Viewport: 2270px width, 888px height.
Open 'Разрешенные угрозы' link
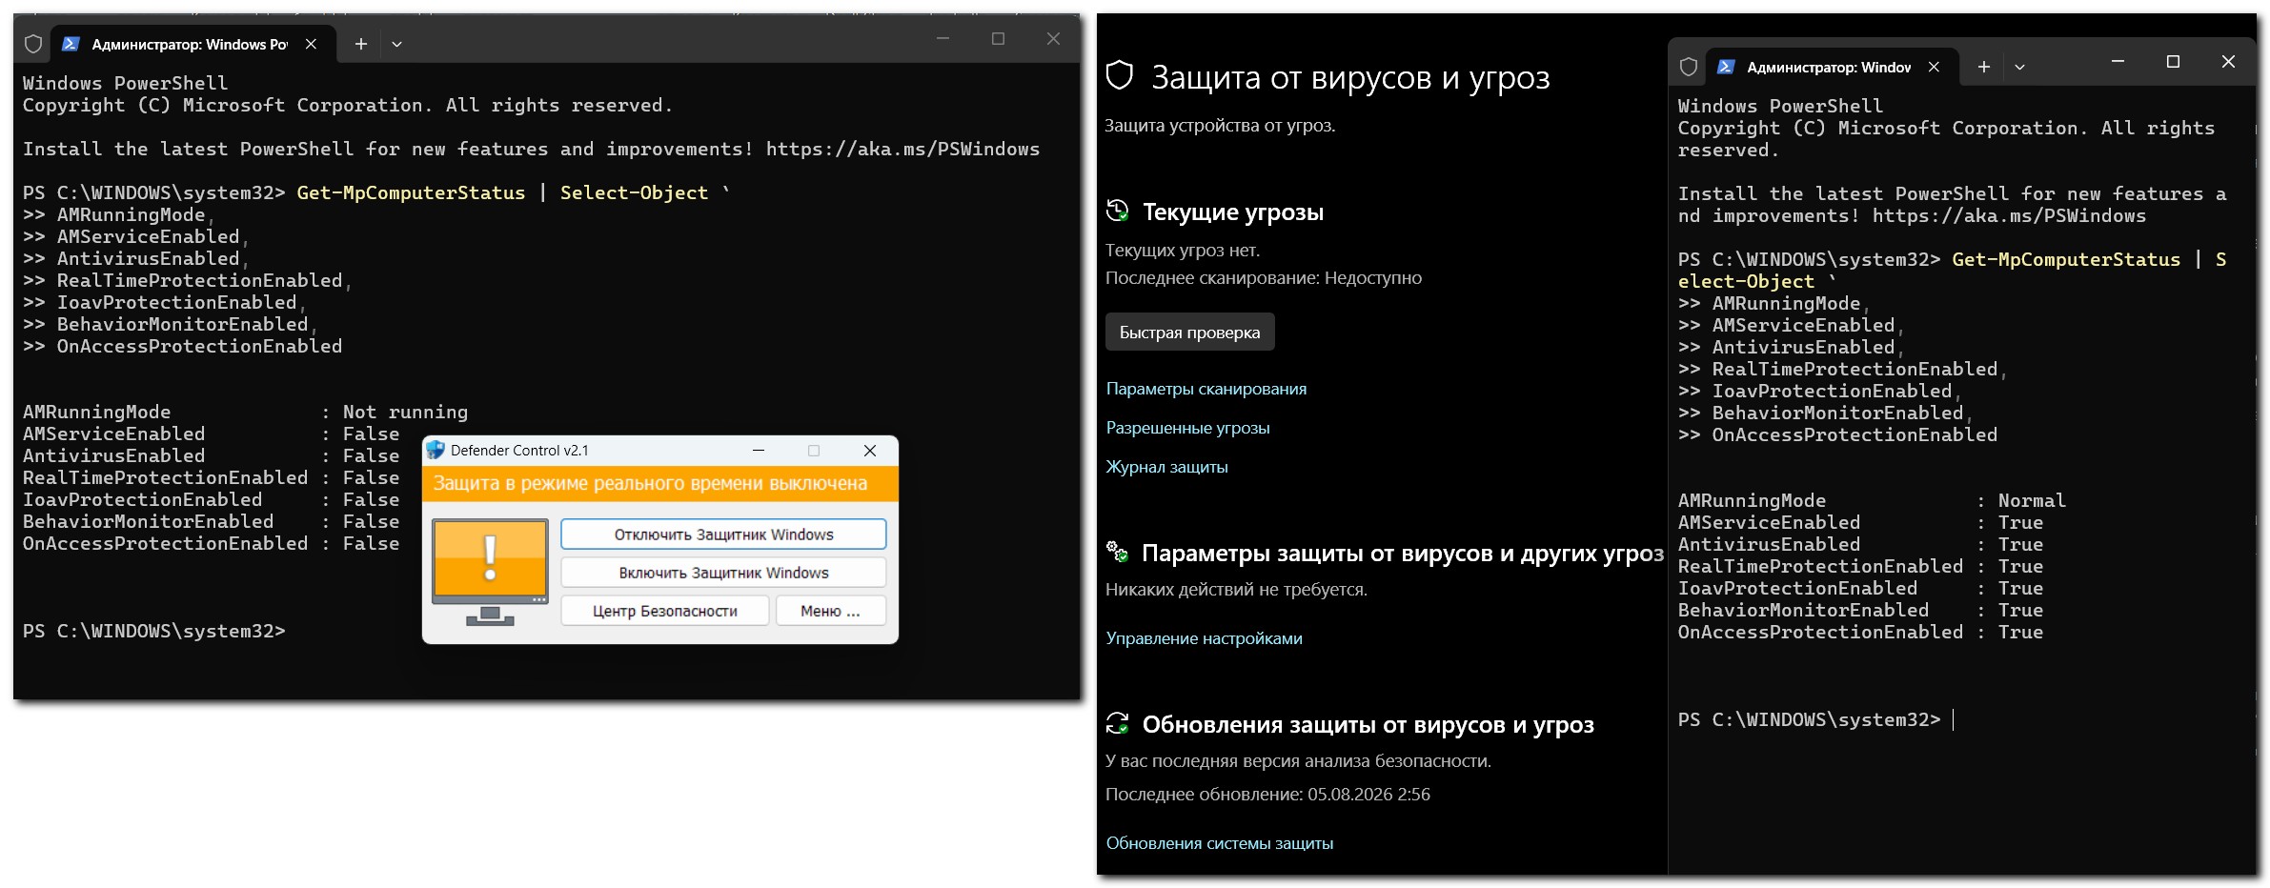[x=1187, y=428]
